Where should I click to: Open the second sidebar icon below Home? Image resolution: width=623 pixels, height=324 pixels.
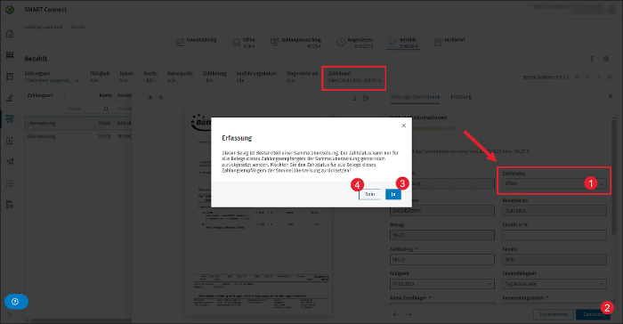pyautogui.click(x=10, y=55)
